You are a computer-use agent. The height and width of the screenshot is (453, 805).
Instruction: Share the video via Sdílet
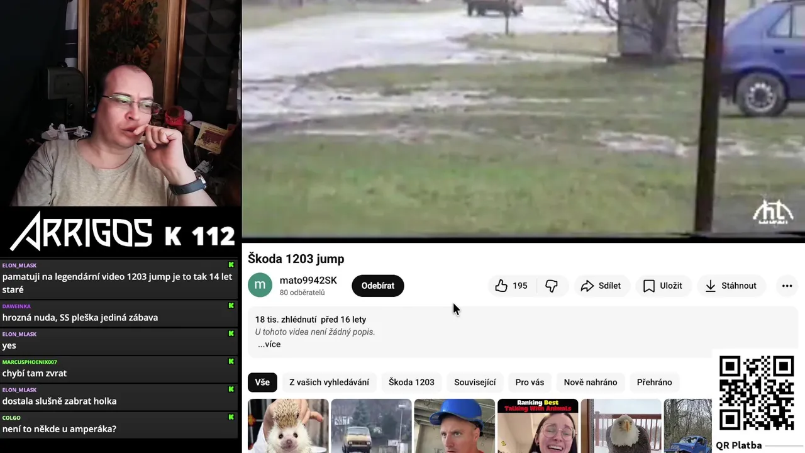coord(601,286)
